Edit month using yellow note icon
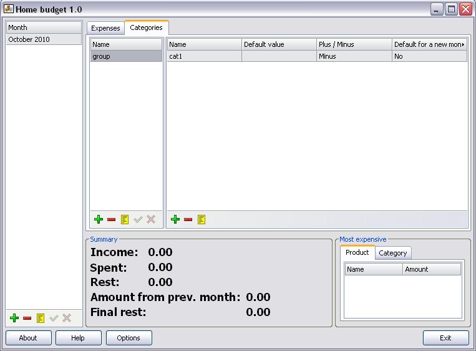 pyautogui.click(x=41, y=319)
